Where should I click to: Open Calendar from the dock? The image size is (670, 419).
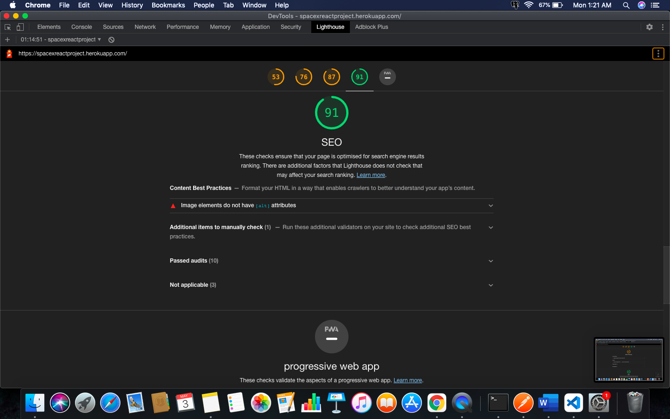pyautogui.click(x=186, y=403)
